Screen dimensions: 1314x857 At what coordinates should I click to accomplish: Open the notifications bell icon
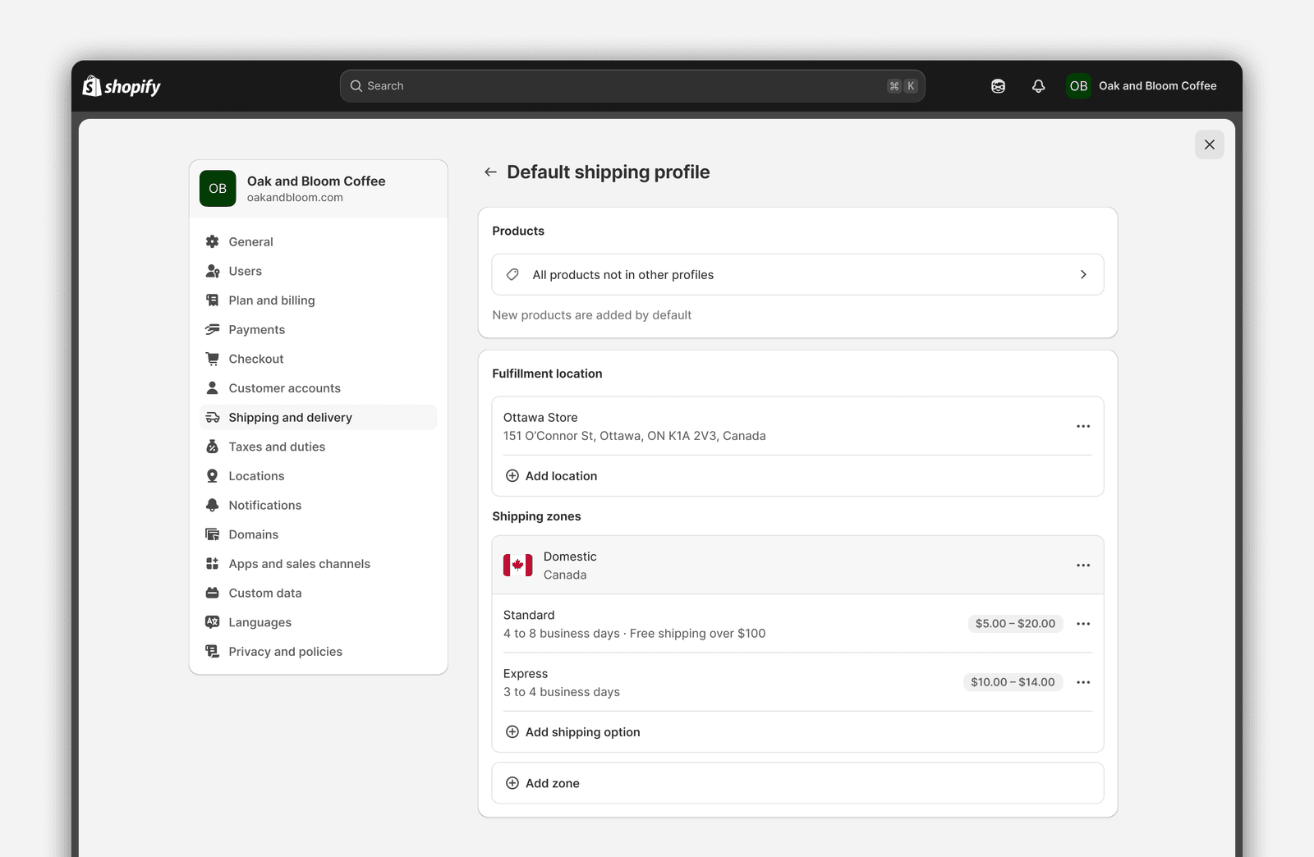(1038, 86)
